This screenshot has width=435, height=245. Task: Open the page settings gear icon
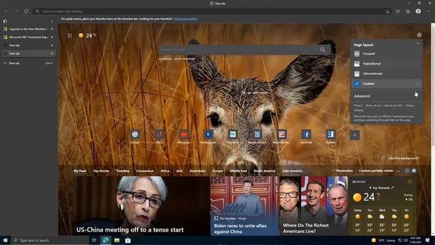click(419, 35)
